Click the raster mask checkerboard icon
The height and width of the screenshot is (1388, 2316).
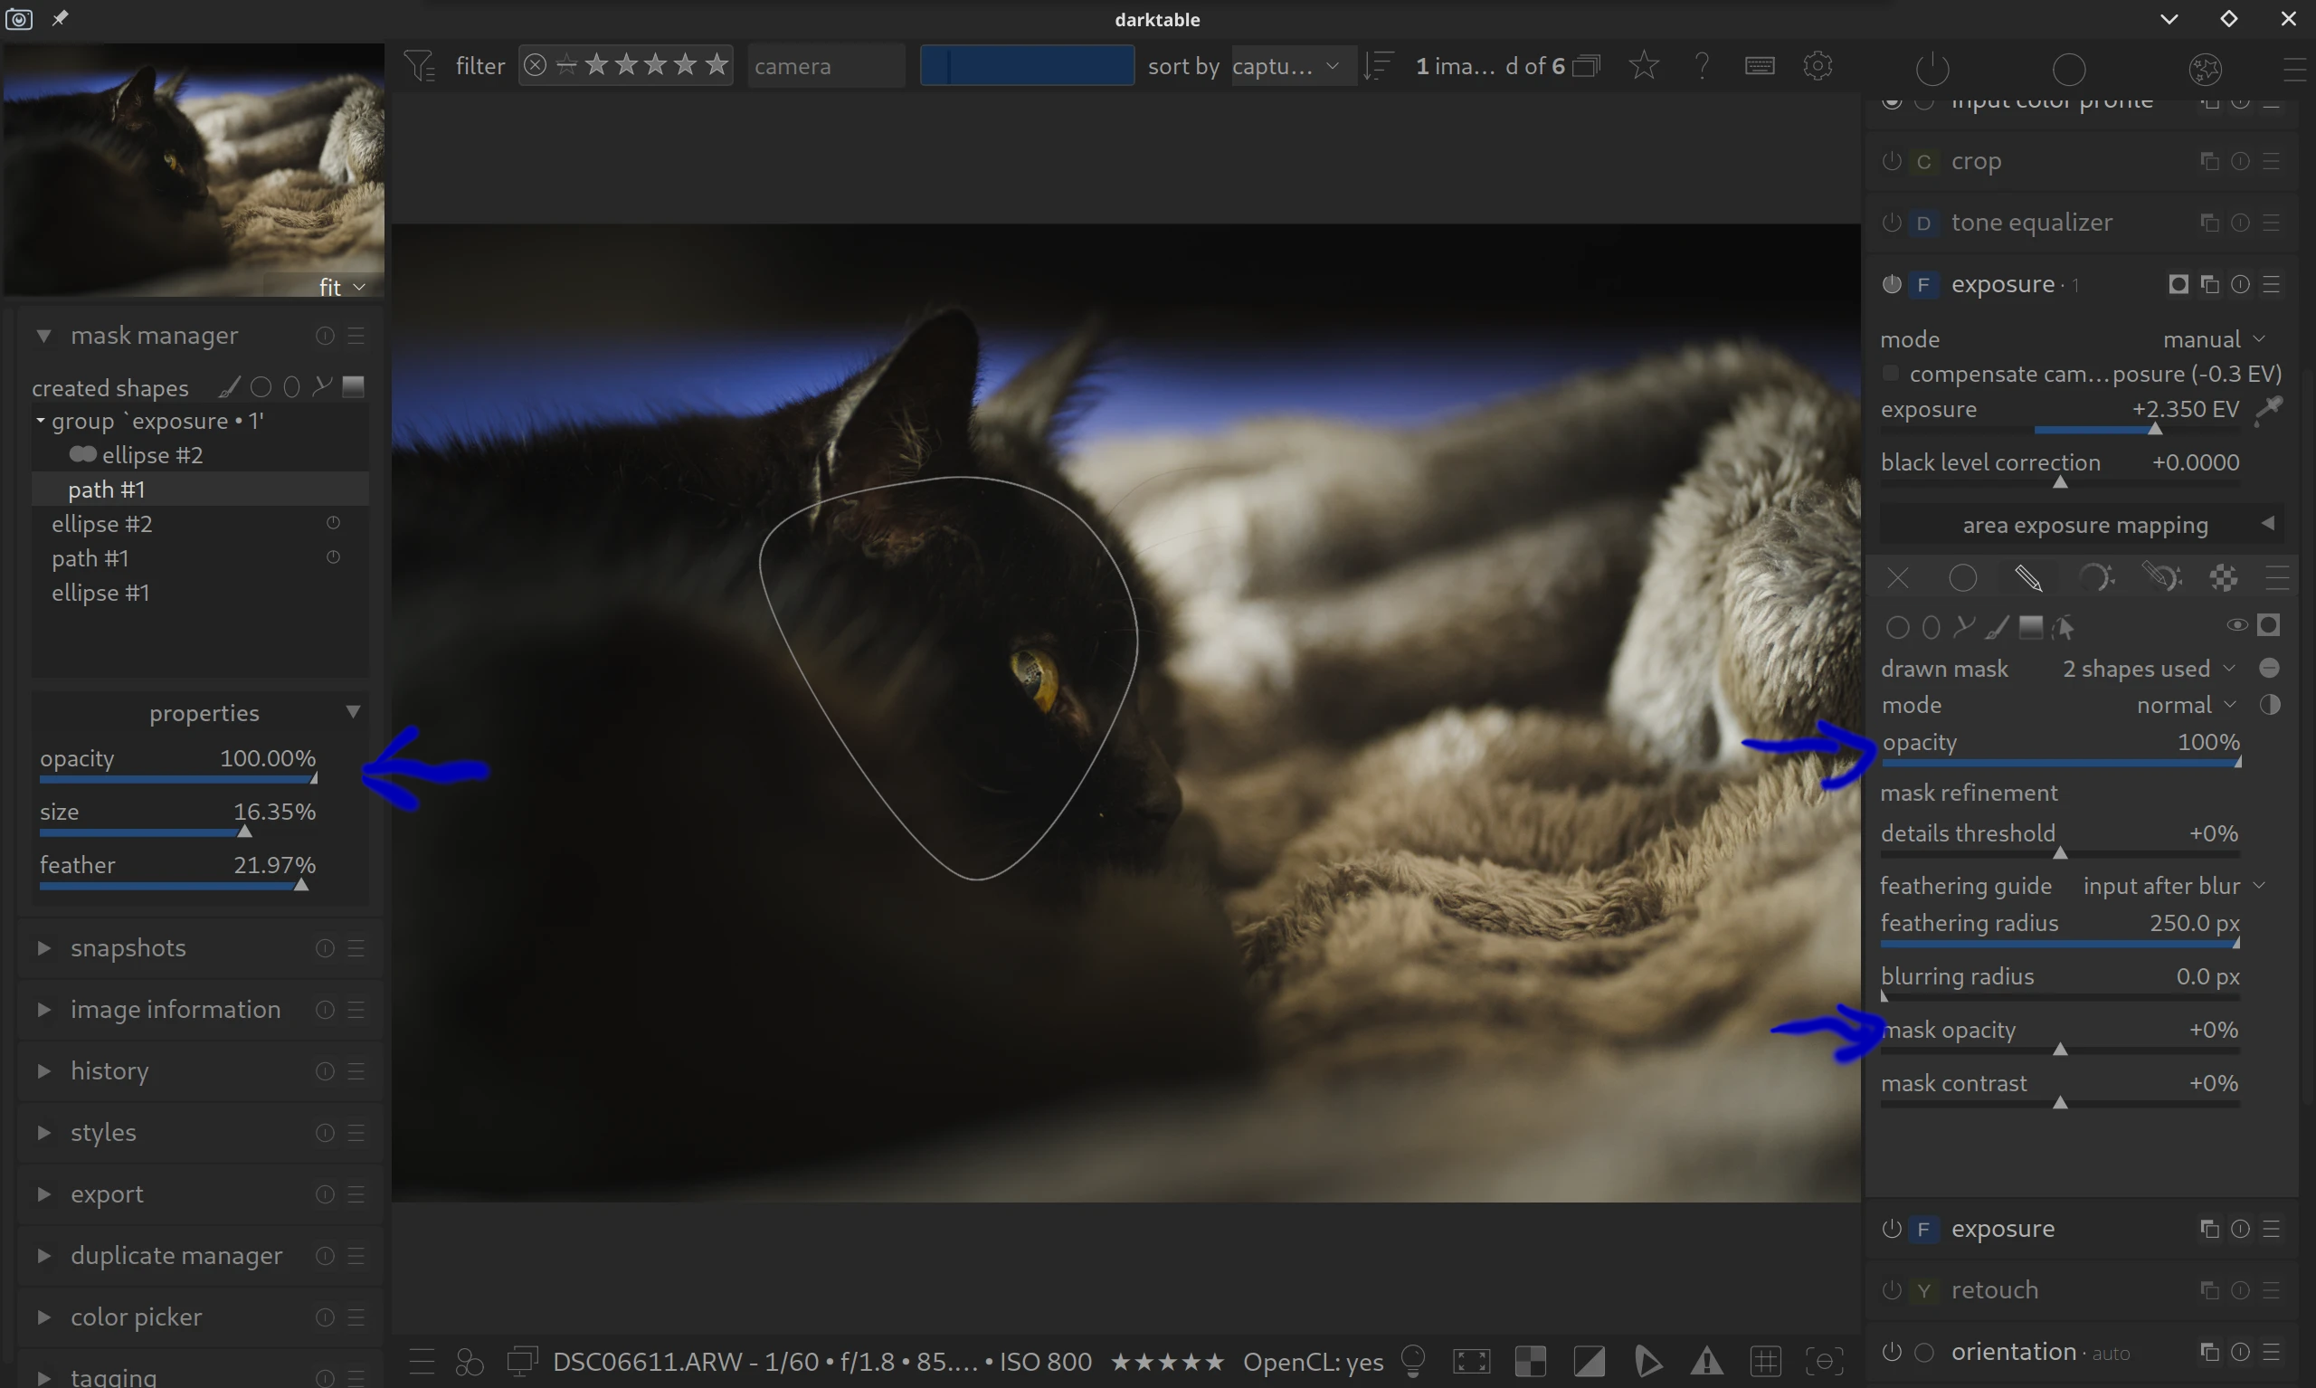tap(2224, 579)
